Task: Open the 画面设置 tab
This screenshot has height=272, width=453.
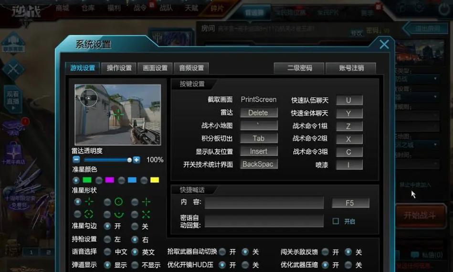Action: [x=155, y=68]
